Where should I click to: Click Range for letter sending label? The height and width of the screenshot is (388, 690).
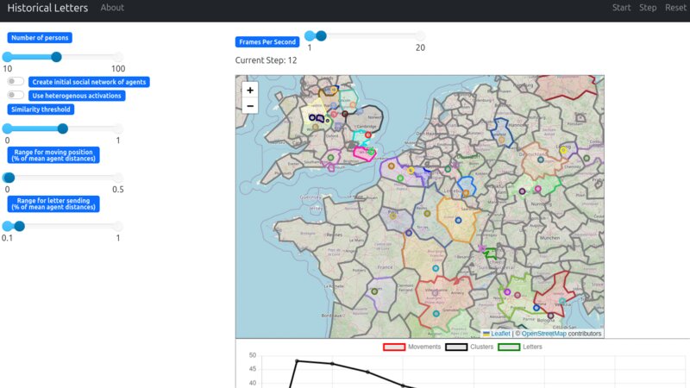pyautogui.click(x=53, y=203)
